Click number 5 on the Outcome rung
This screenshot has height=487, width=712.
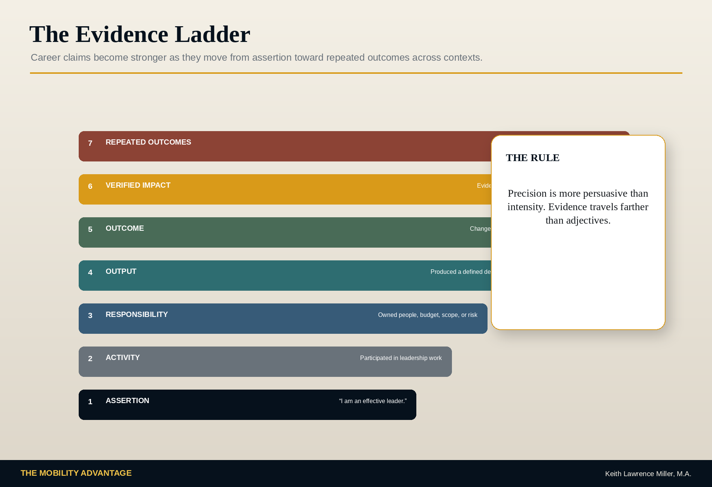90,229
